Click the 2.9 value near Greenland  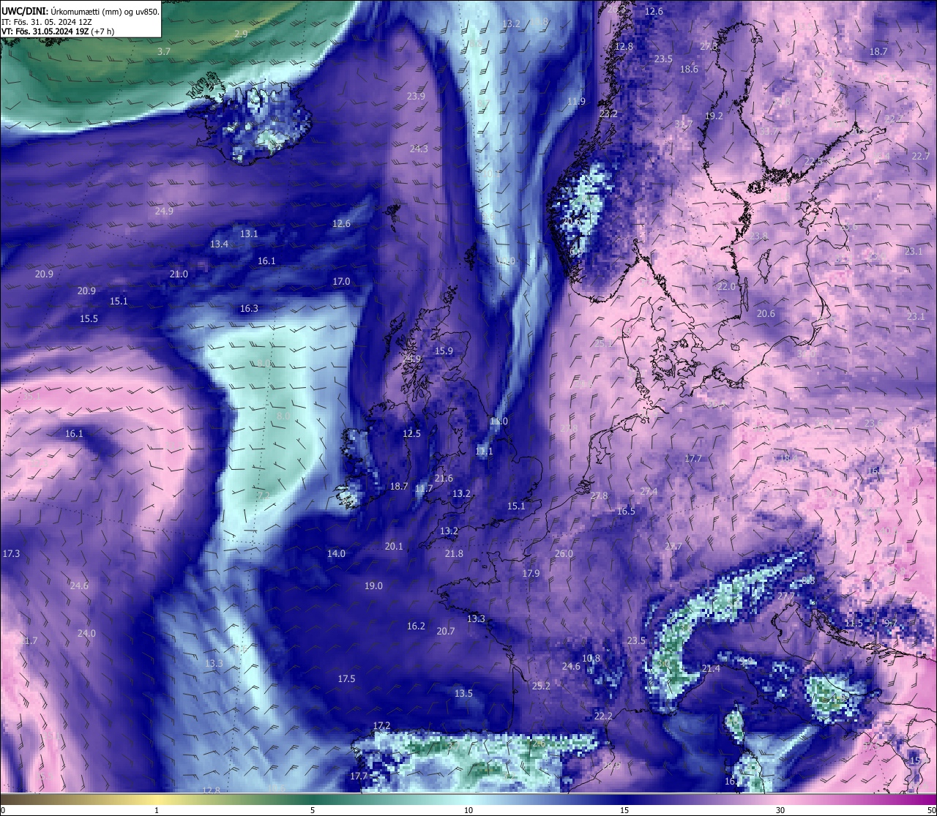tap(241, 34)
